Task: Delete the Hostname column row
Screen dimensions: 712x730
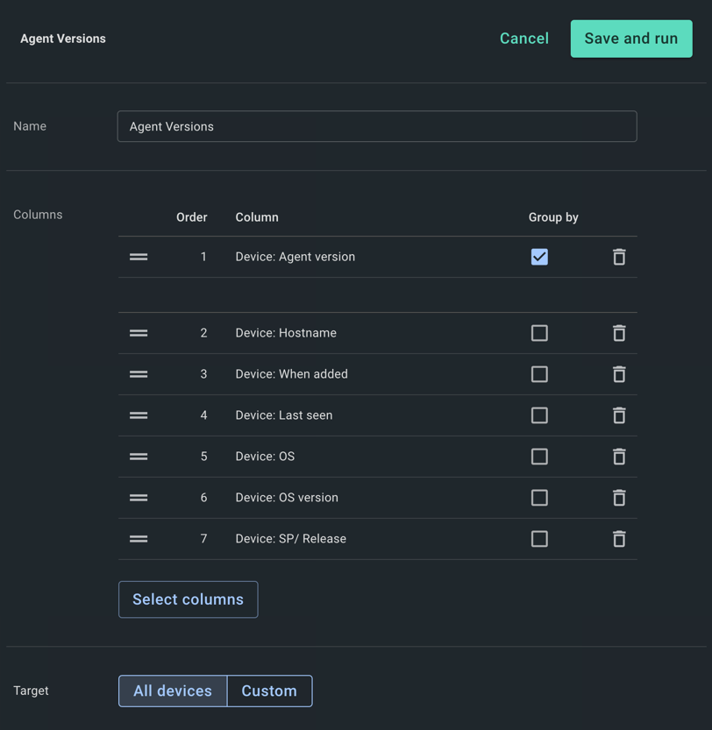Action: tap(619, 333)
